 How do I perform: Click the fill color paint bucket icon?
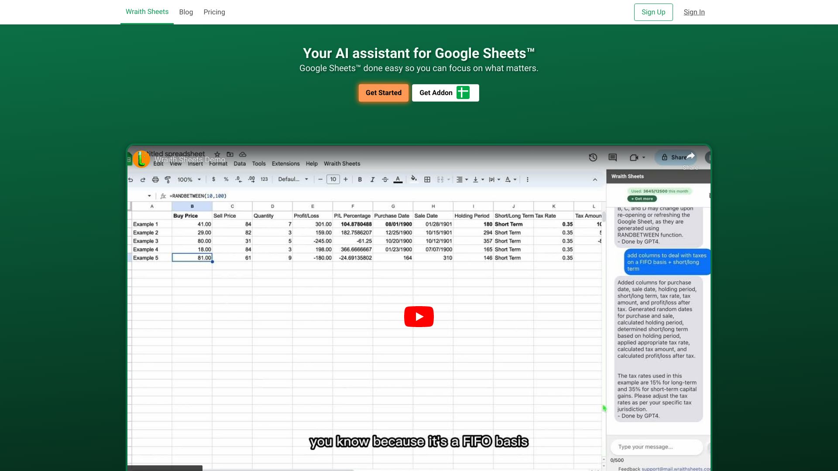(x=414, y=179)
